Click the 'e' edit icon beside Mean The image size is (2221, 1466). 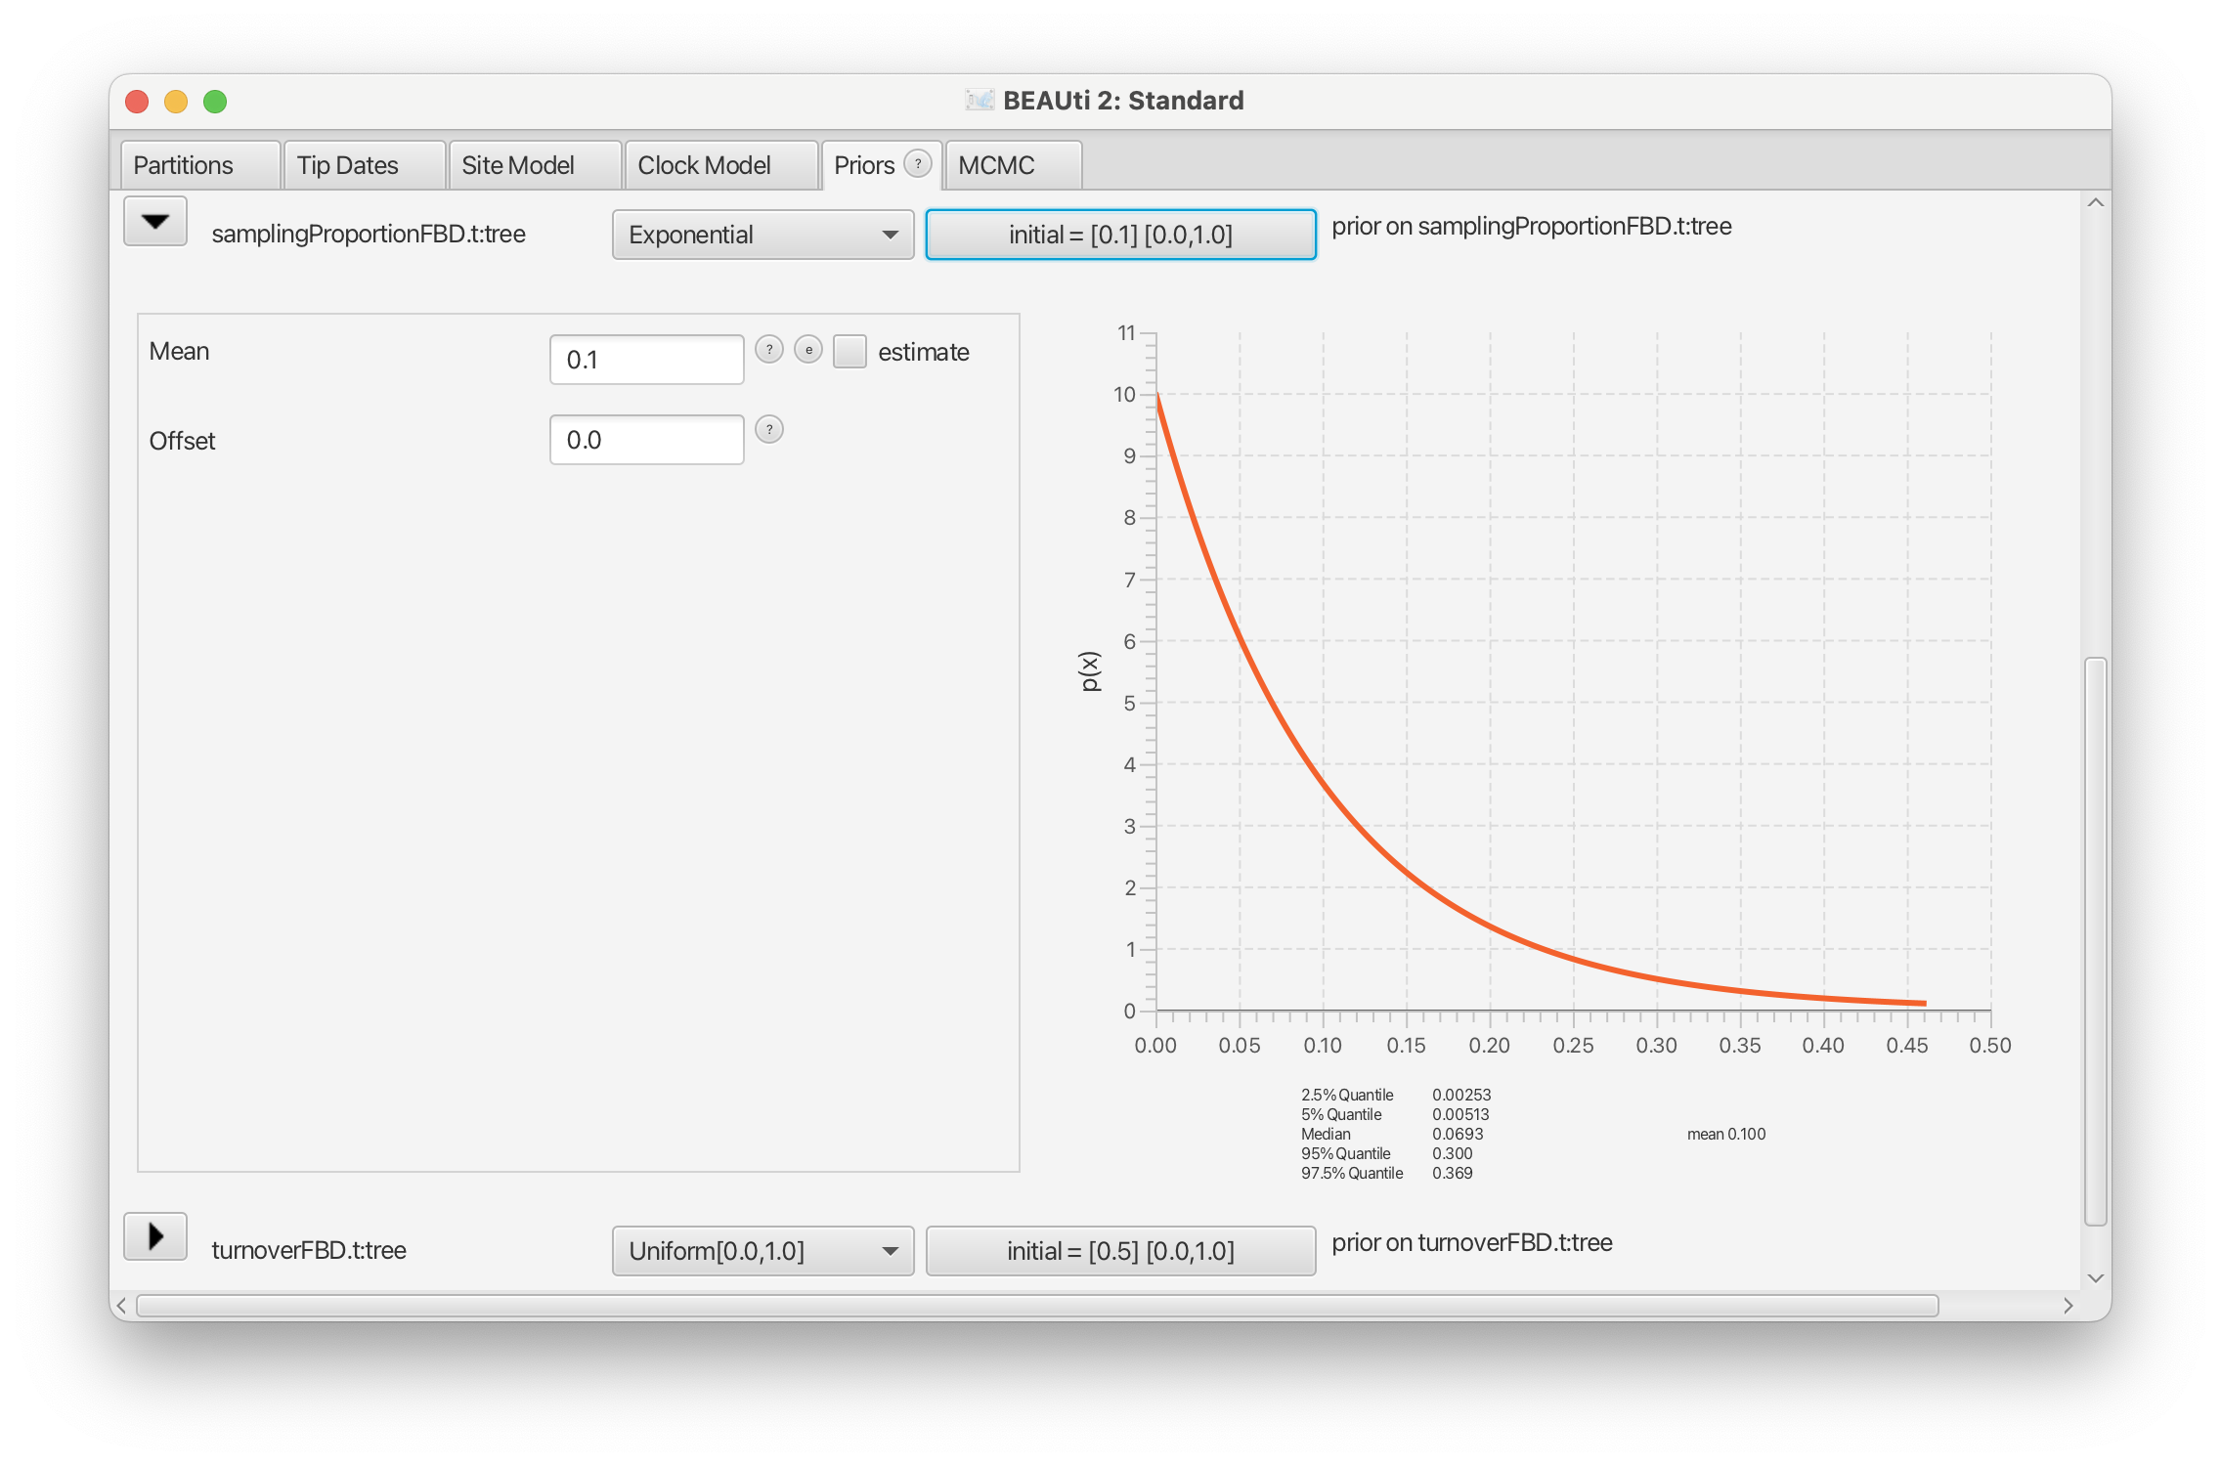click(x=808, y=349)
